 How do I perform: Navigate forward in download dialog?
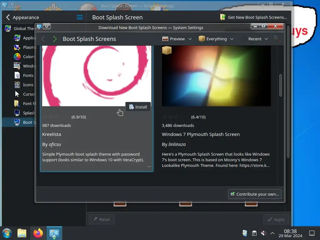click(x=55, y=39)
